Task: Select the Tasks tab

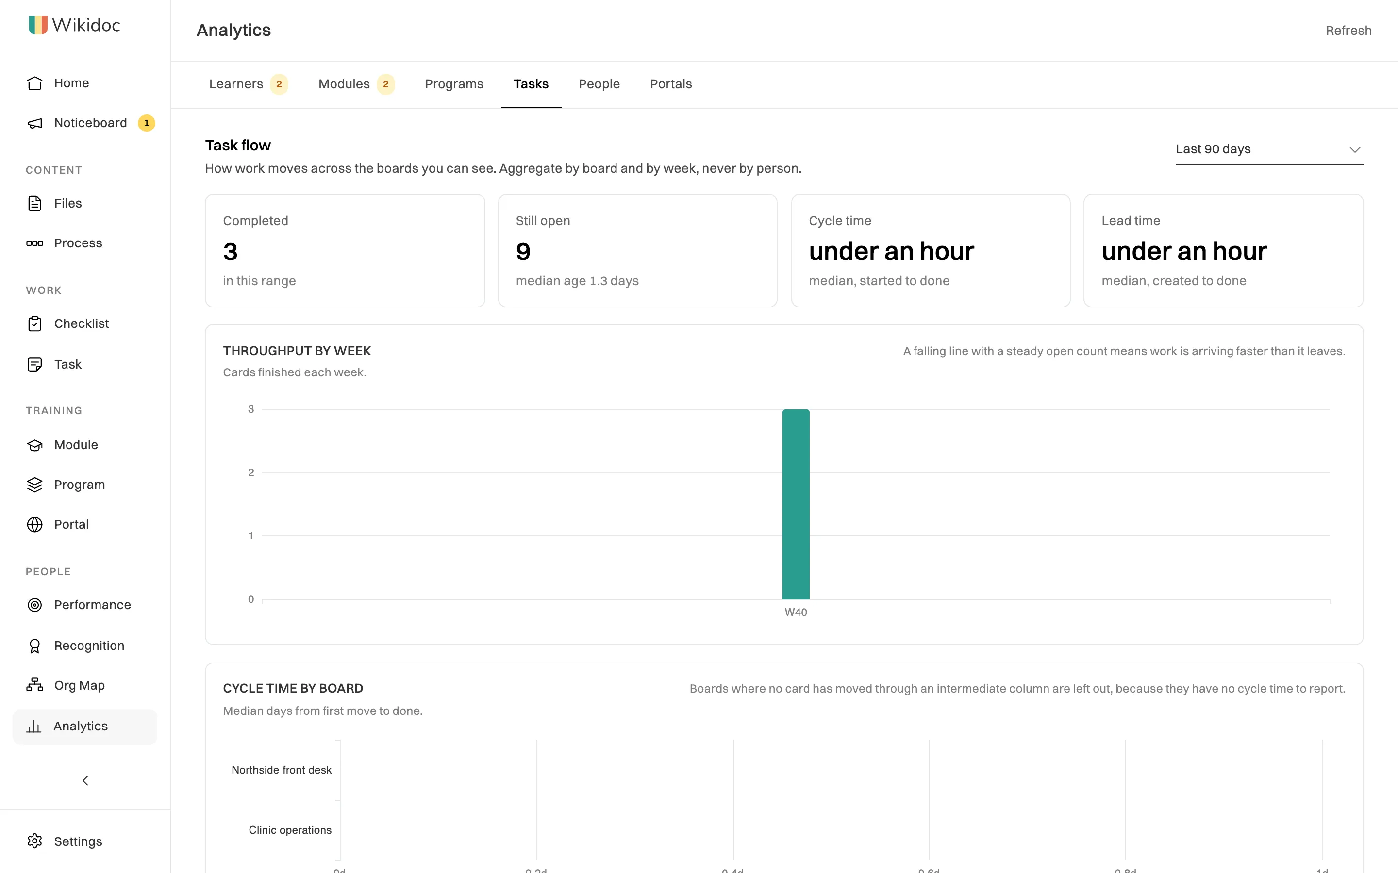Action: coord(531,84)
